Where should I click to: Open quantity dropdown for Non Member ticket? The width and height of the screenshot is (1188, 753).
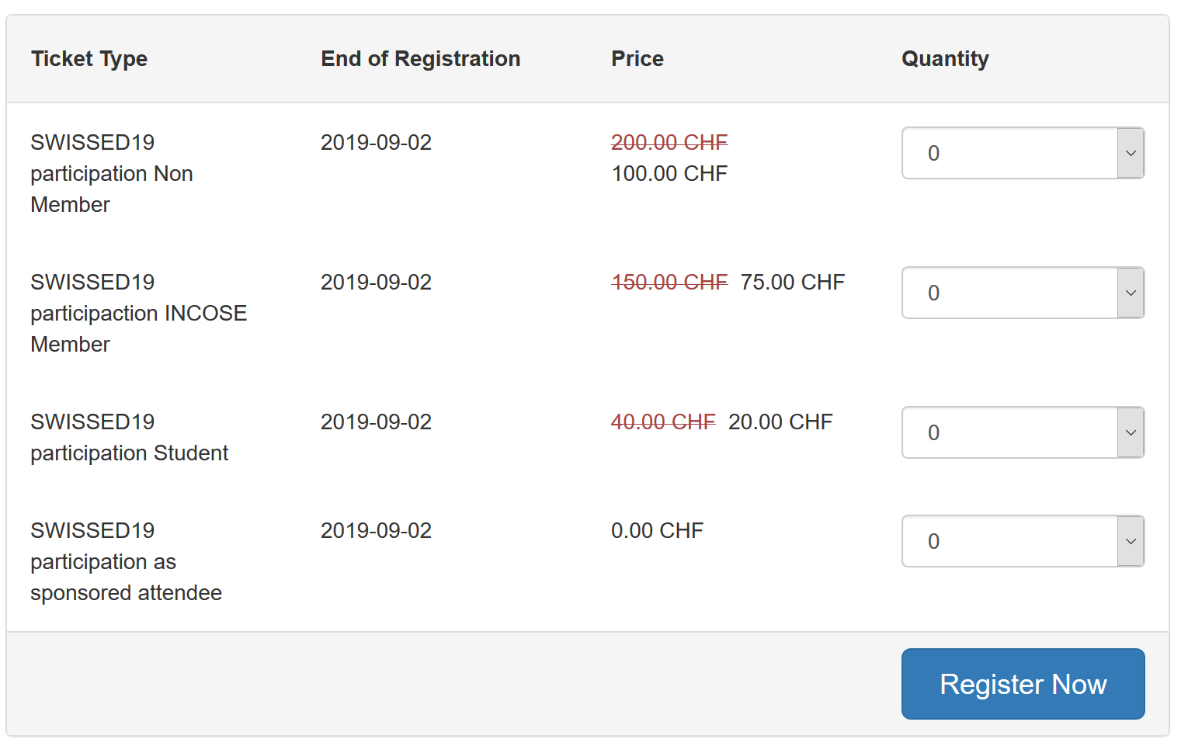pyautogui.click(x=1023, y=153)
